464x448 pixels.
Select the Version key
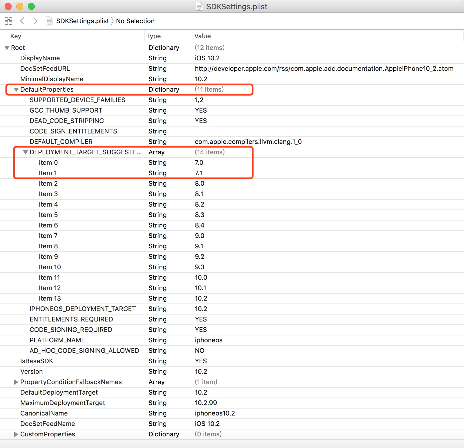point(32,371)
